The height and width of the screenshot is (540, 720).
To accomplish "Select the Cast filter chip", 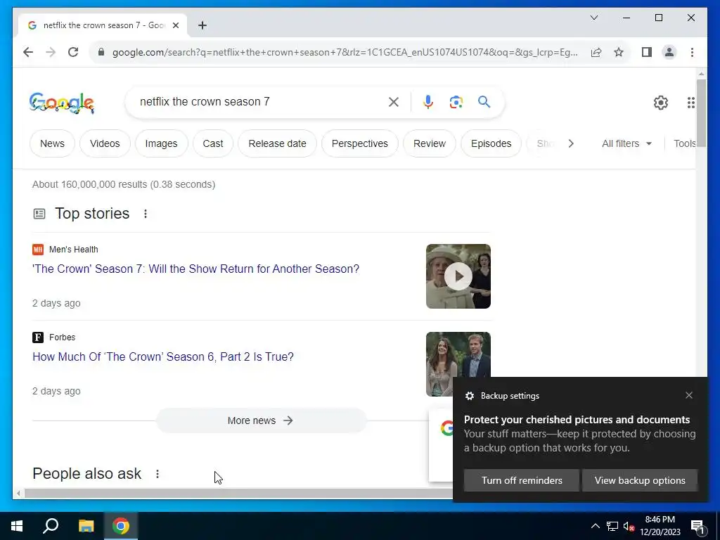I will [x=213, y=143].
